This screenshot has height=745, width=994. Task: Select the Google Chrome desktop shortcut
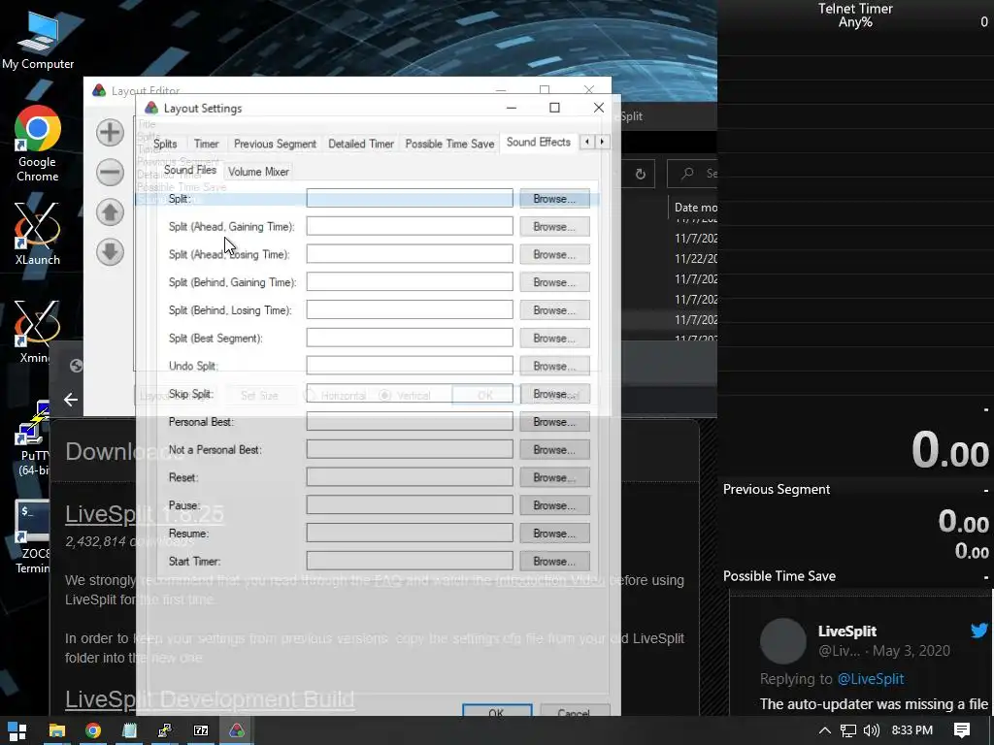(38, 144)
